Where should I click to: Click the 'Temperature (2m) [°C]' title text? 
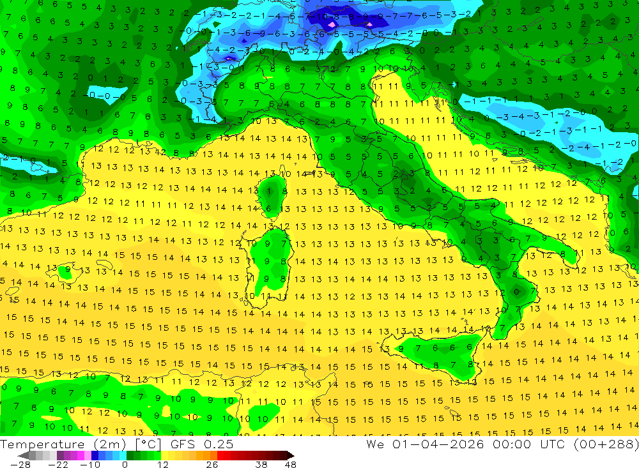pos(81,444)
